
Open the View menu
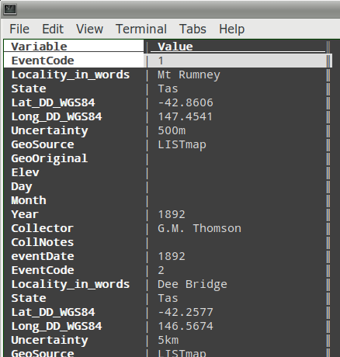[89, 29]
